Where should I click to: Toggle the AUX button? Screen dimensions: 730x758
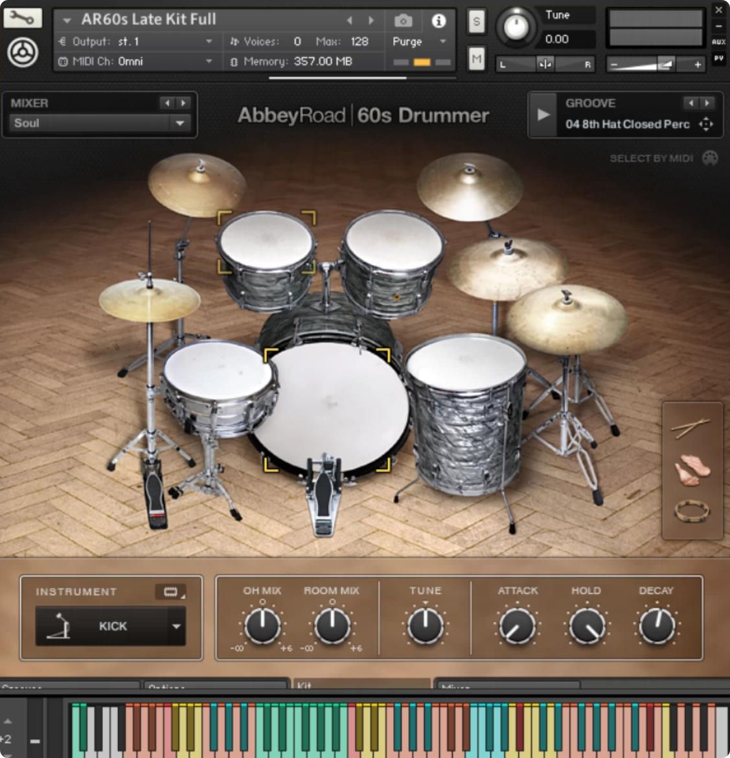(x=719, y=42)
